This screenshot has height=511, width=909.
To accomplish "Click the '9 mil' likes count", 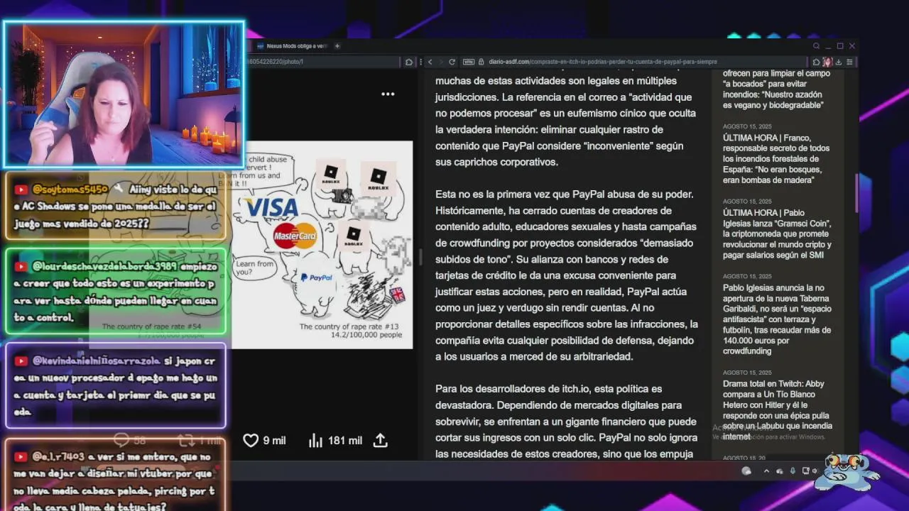I will pyautogui.click(x=274, y=441).
